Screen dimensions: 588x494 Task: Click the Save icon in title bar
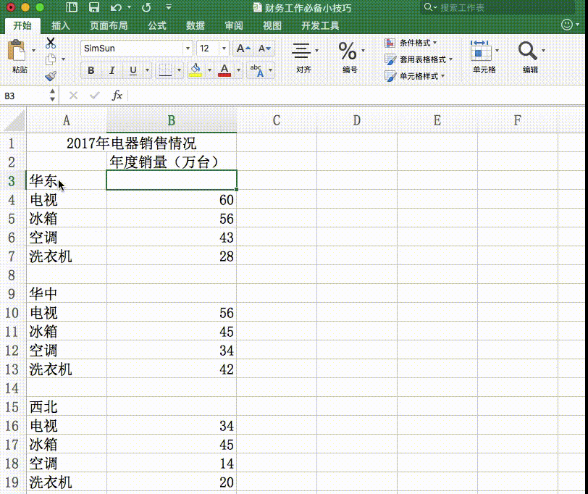coord(93,7)
